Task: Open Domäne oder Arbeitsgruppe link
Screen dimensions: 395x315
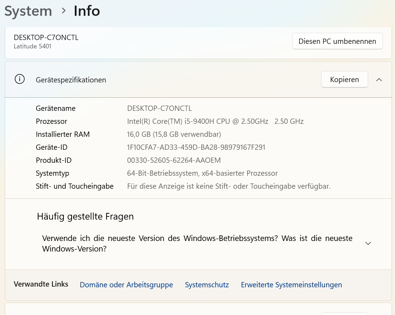Action: (x=126, y=285)
